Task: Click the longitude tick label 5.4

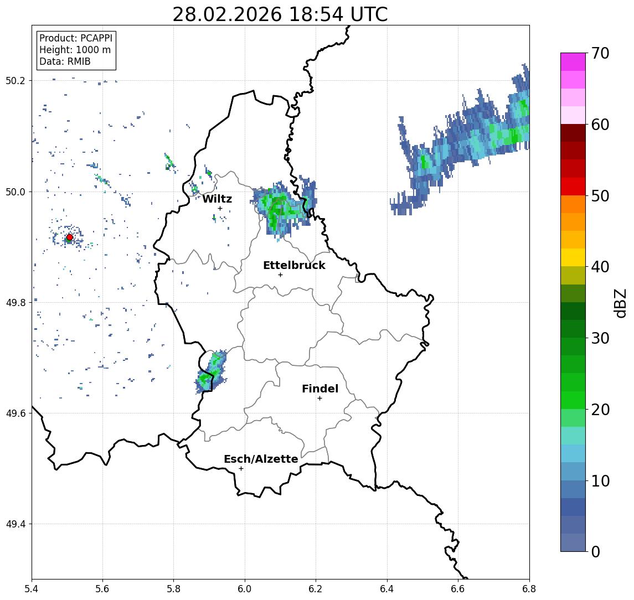Action: click(32, 589)
